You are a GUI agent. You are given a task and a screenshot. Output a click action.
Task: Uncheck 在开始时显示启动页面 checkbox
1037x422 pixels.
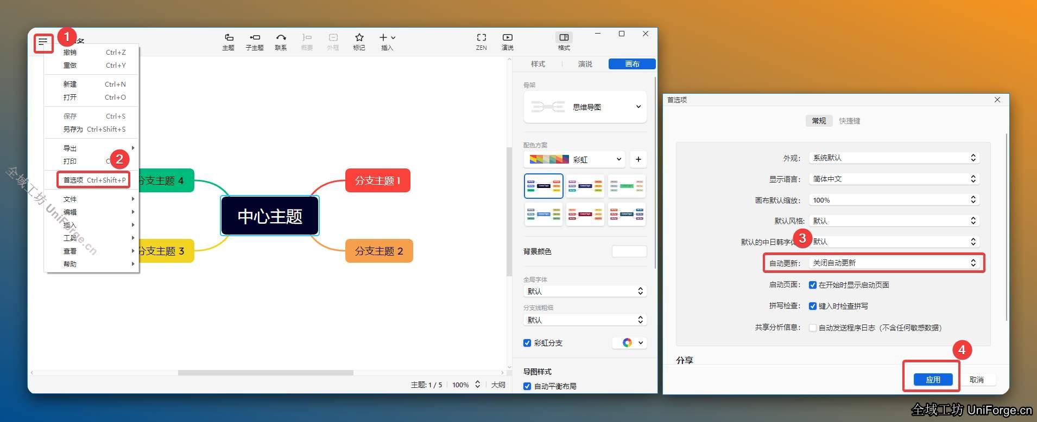(813, 285)
